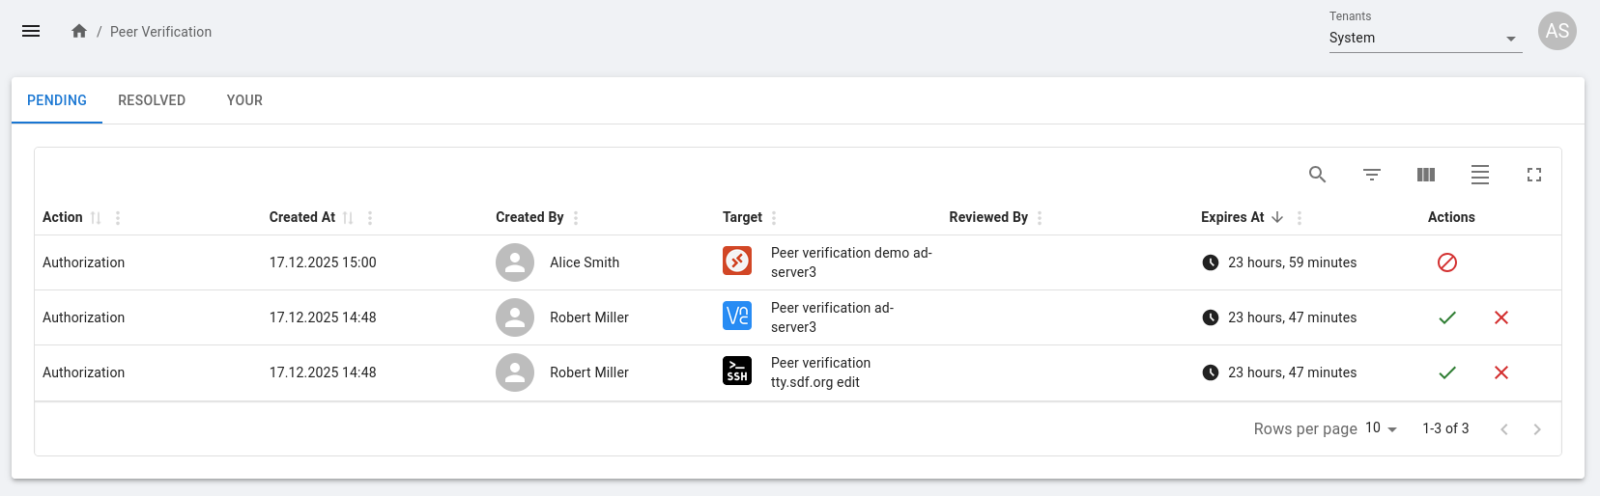The height and width of the screenshot is (496, 1600).
Task: Approve the Peer verification ad-server3 request
Action: click(1446, 317)
